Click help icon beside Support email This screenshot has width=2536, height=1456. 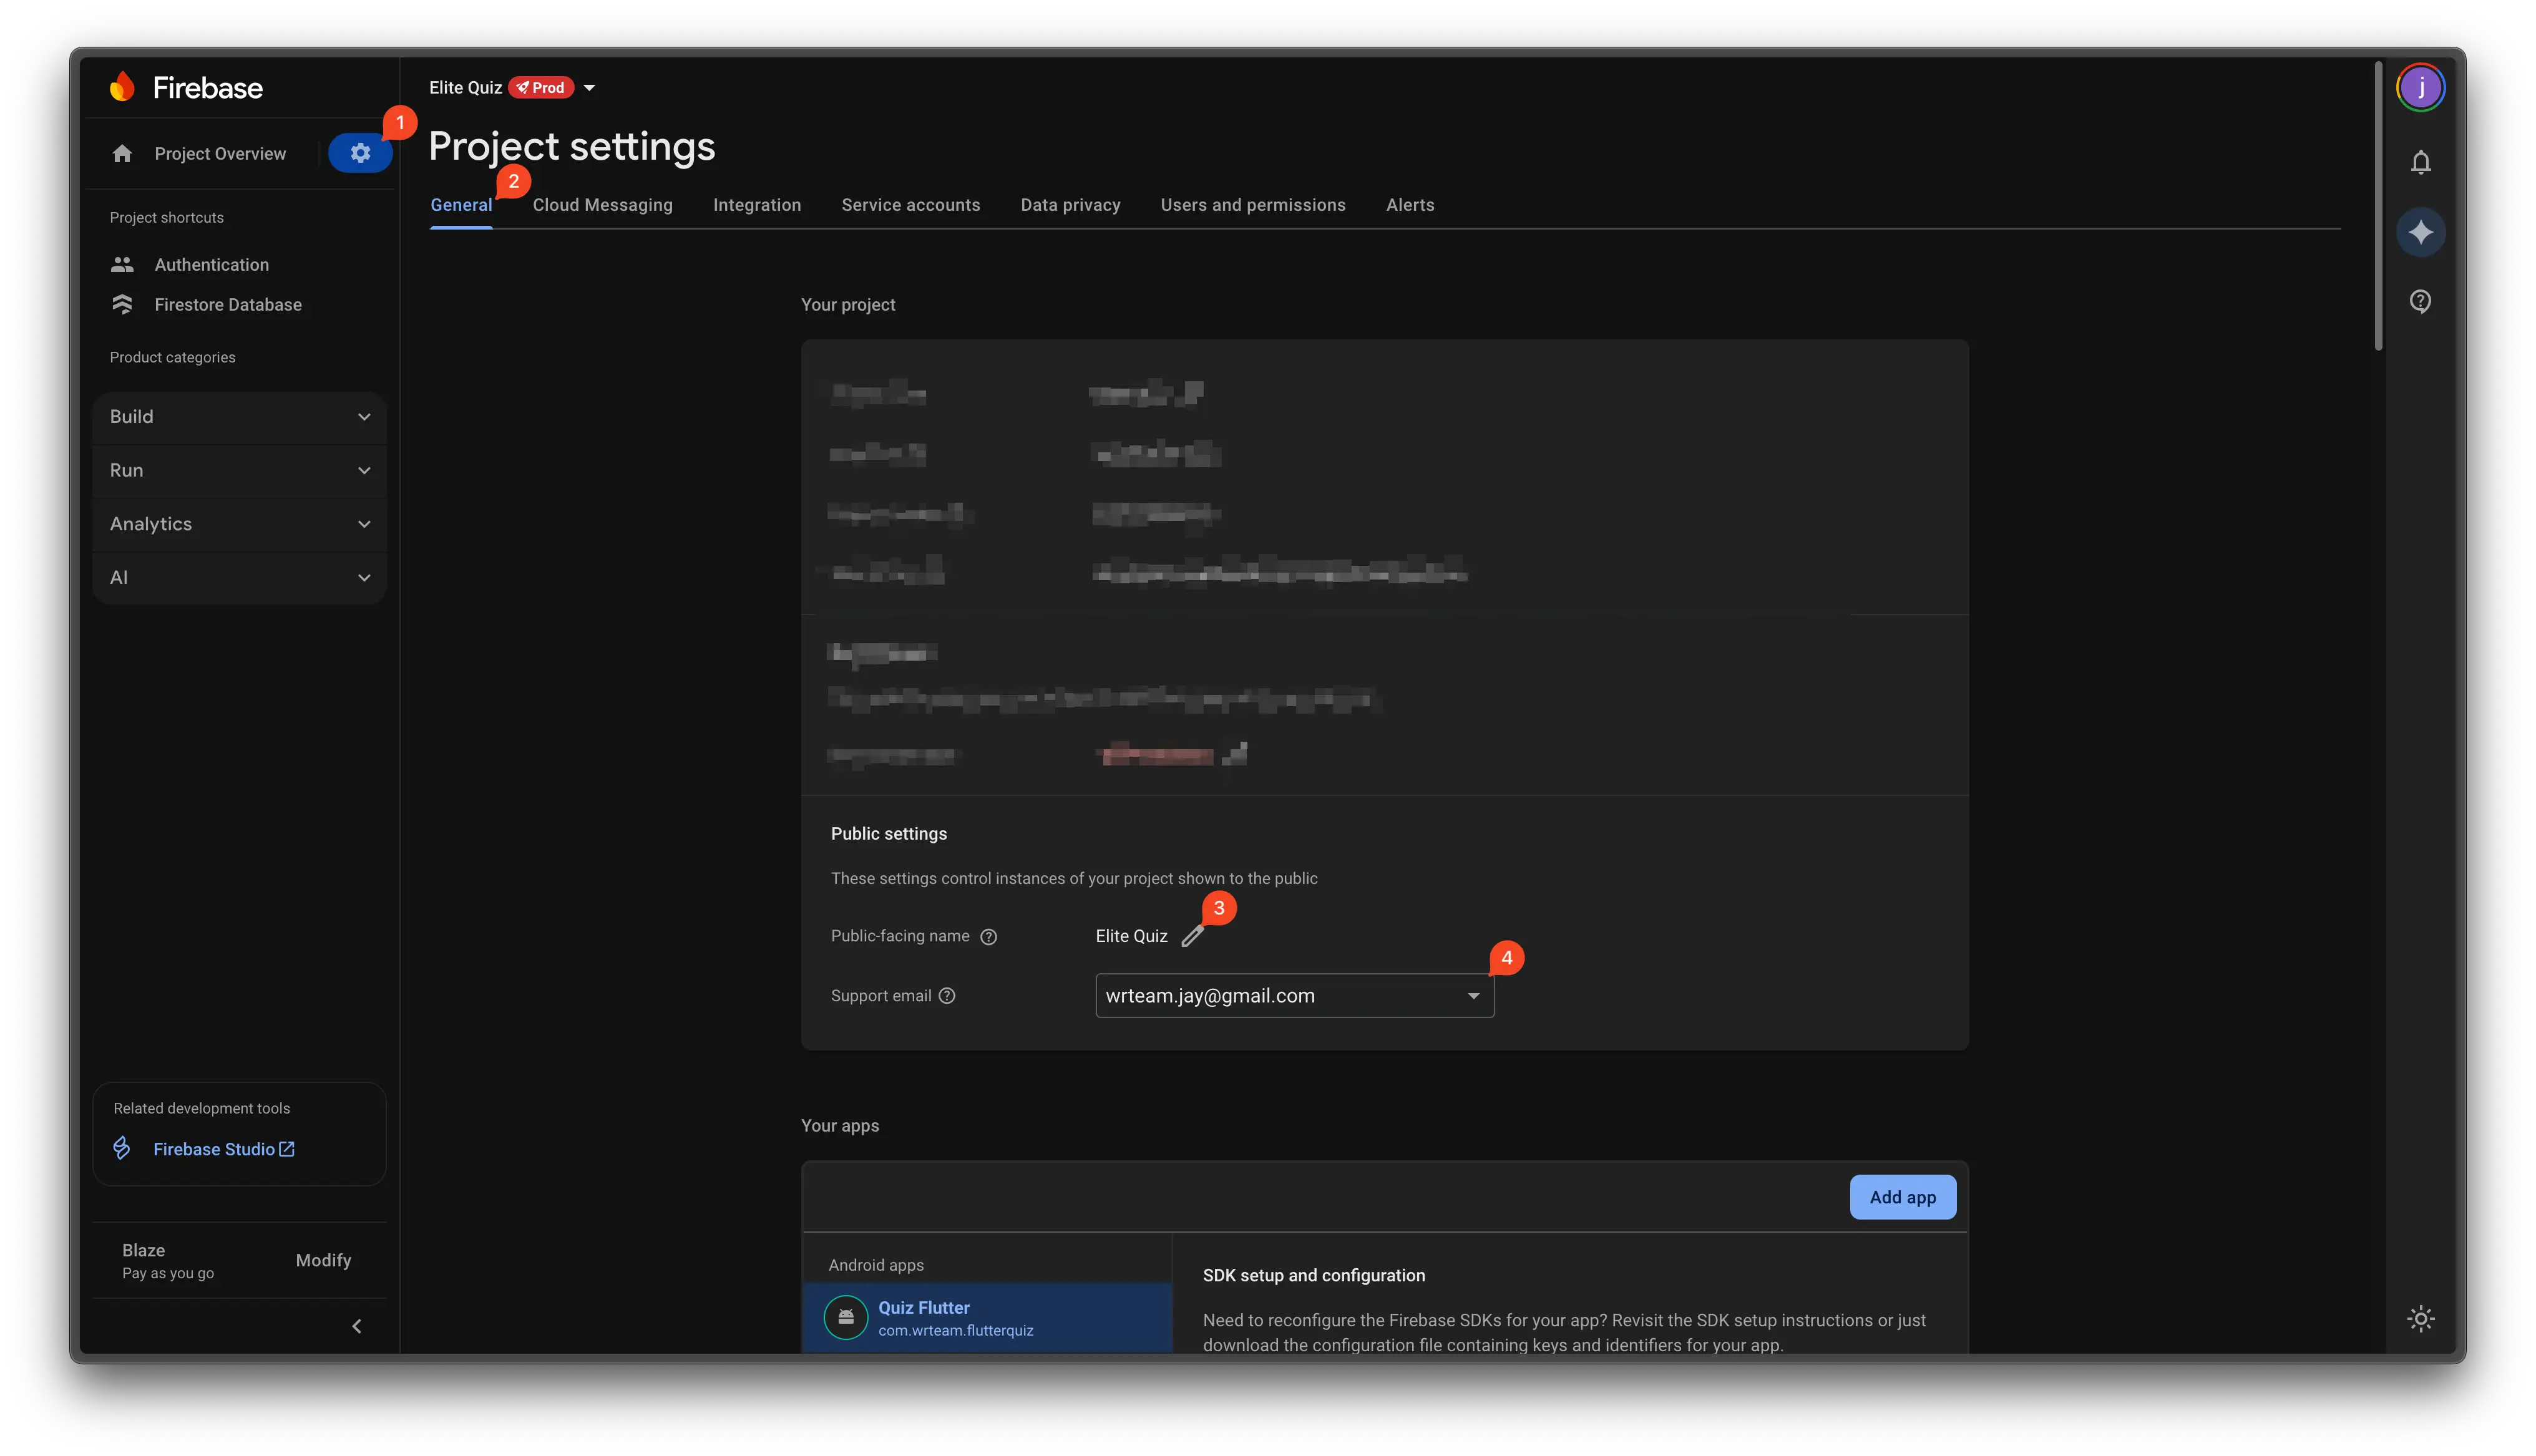pos(947,995)
